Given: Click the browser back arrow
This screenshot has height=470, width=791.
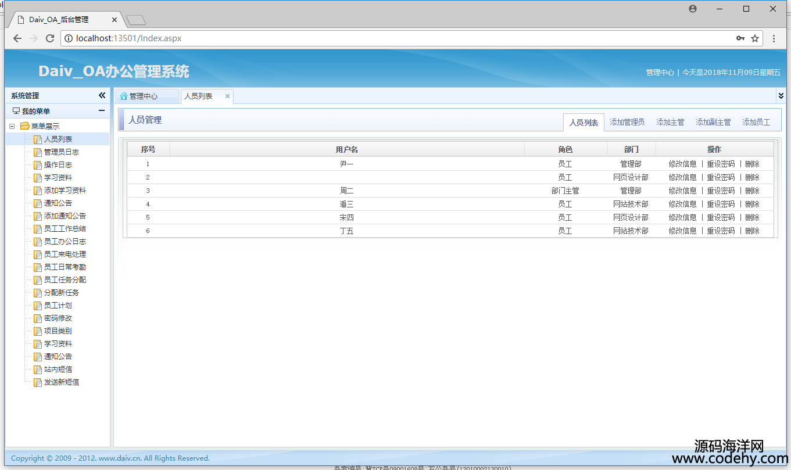Looking at the screenshot, I should 17,38.
